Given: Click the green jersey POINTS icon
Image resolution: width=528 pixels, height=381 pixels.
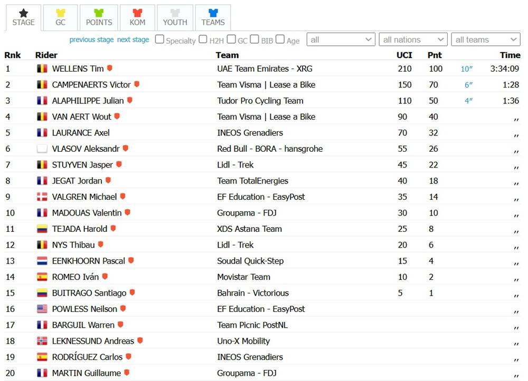Looking at the screenshot, I should (99, 13).
